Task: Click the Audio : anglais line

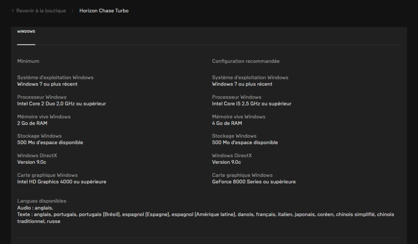Action: (35, 208)
